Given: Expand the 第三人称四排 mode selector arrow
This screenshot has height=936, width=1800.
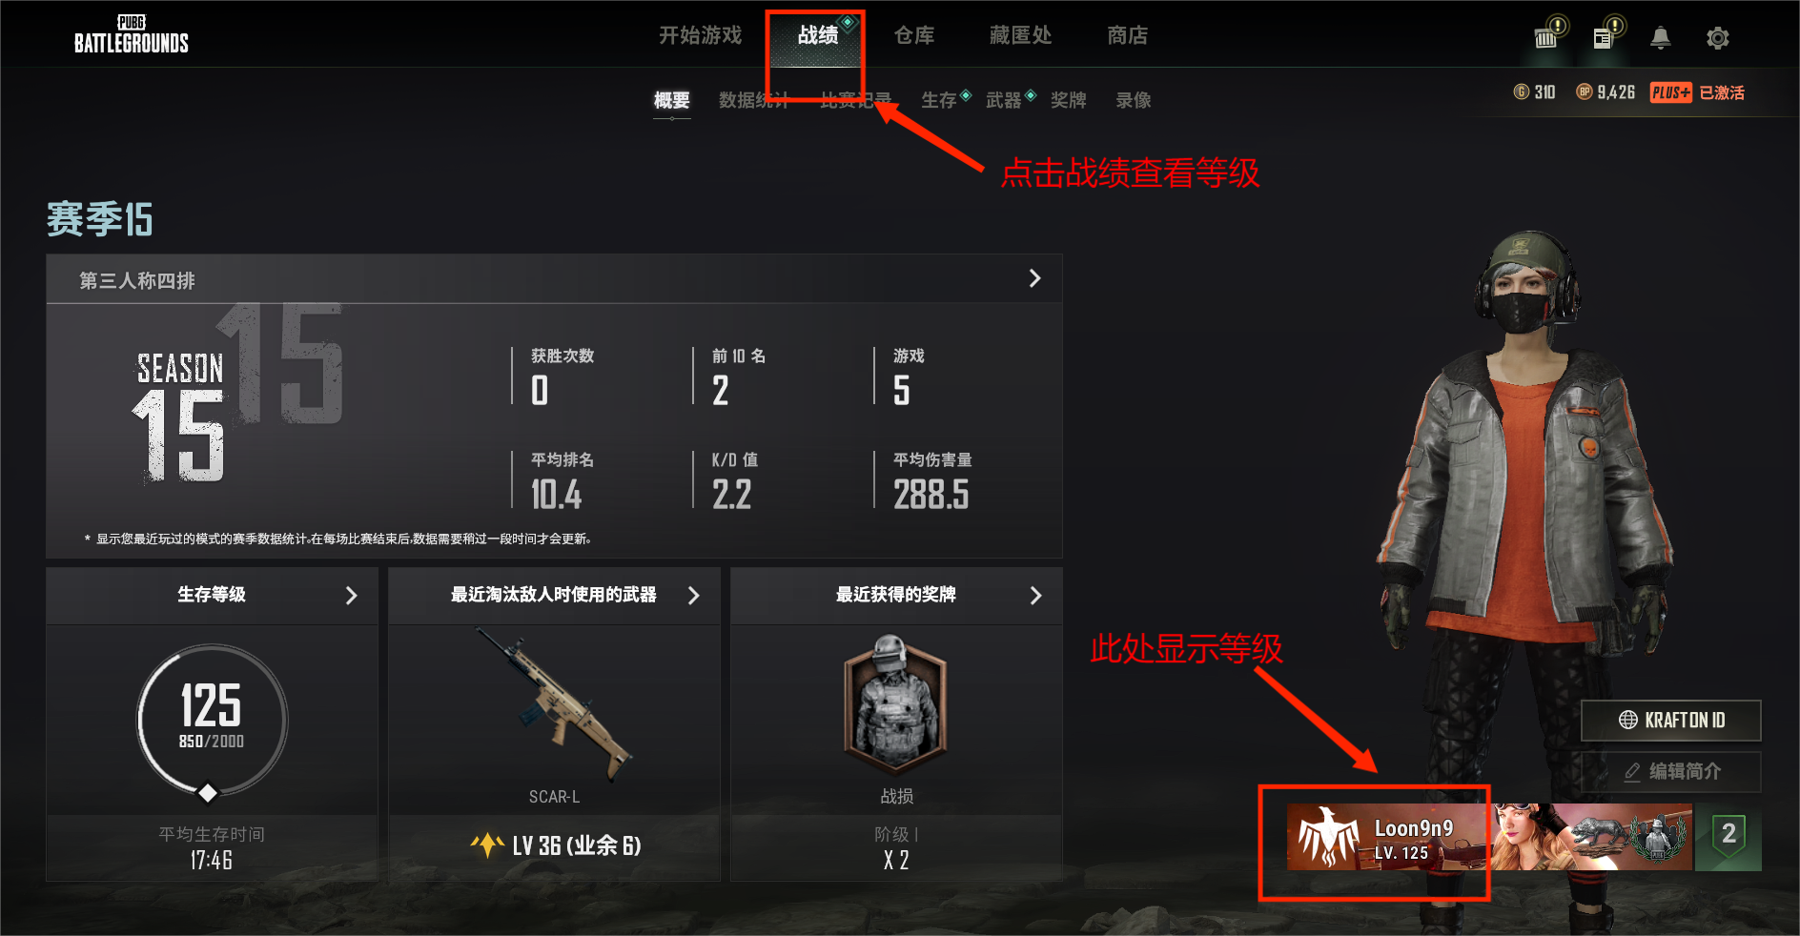Looking at the screenshot, I should pos(1034,278).
